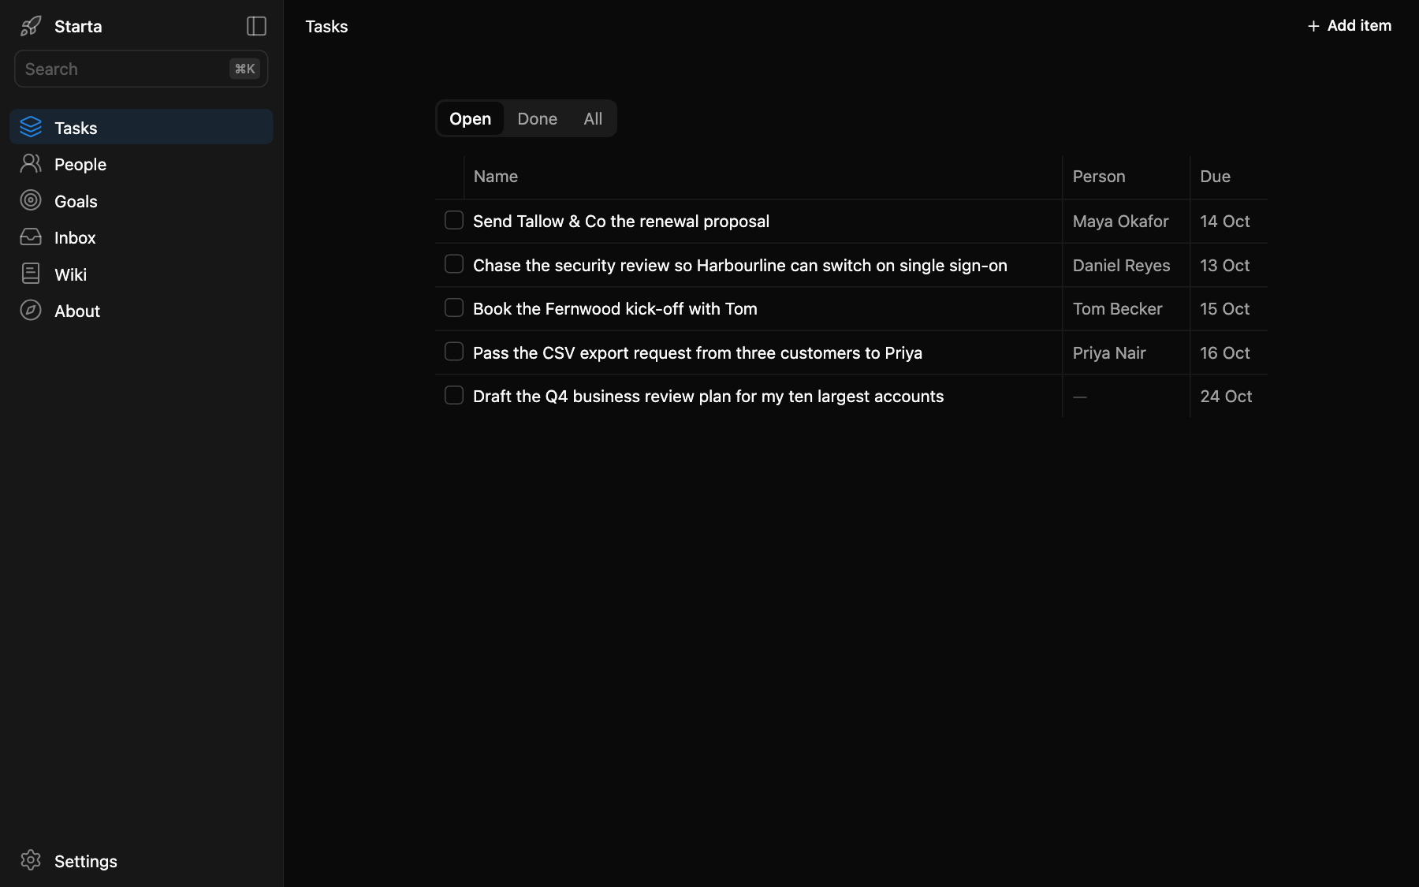
Task: Click the Goals target icon
Action: pyautogui.click(x=31, y=200)
